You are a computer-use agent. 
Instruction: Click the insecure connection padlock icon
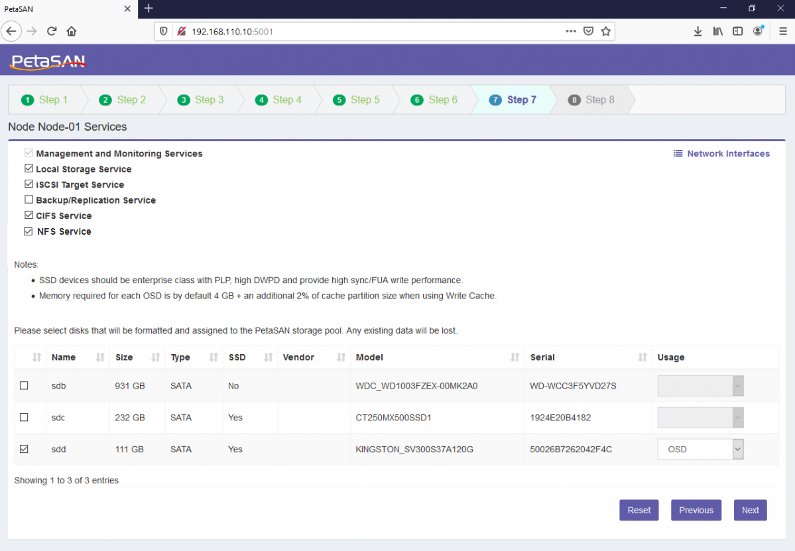pos(181,31)
